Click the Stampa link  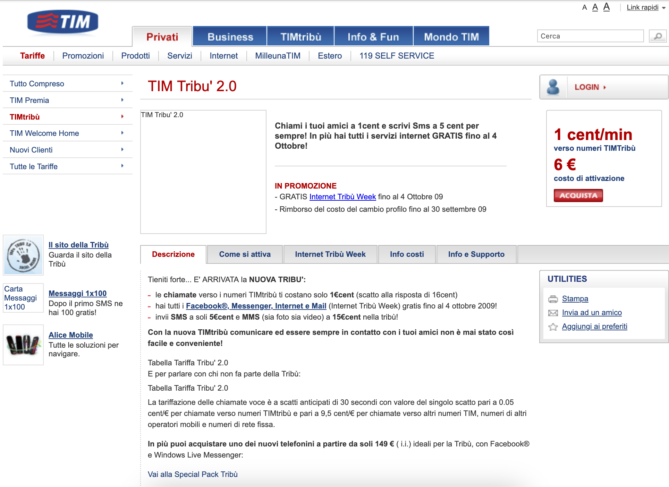click(575, 299)
